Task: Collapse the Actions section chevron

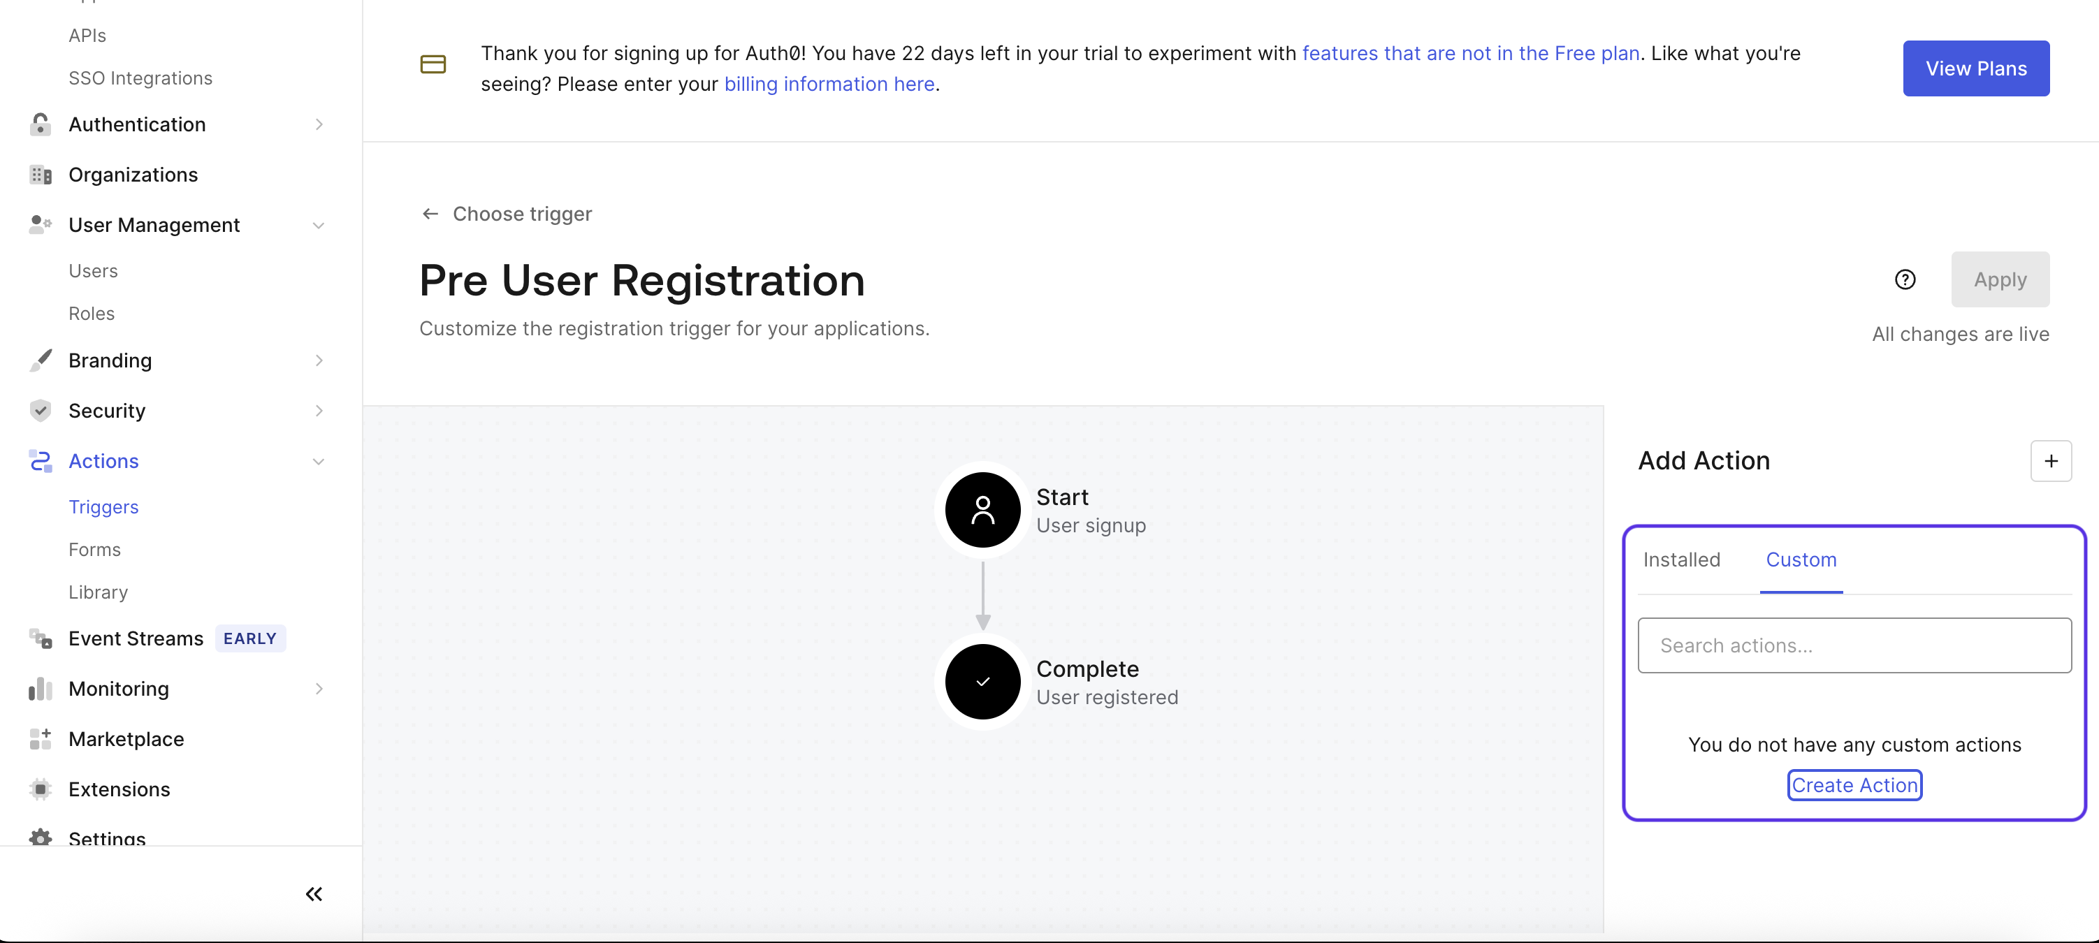Action: tap(319, 461)
